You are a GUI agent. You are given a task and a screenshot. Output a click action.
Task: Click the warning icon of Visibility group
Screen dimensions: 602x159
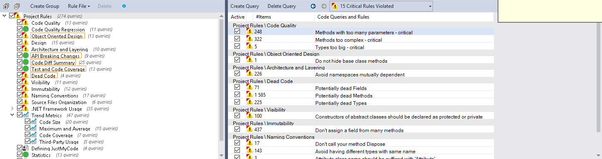pyautogui.click(x=26, y=82)
